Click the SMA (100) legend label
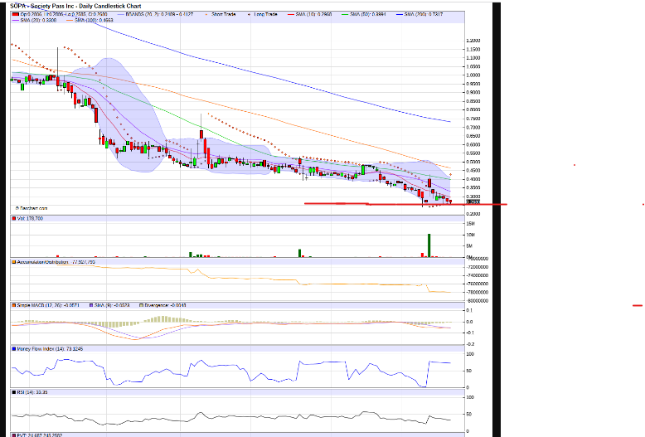This screenshot has width=645, height=437. click(94, 20)
